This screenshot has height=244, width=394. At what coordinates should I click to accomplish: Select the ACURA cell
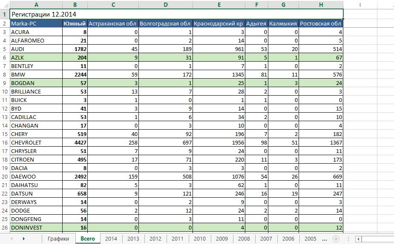(x=36, y=32)
